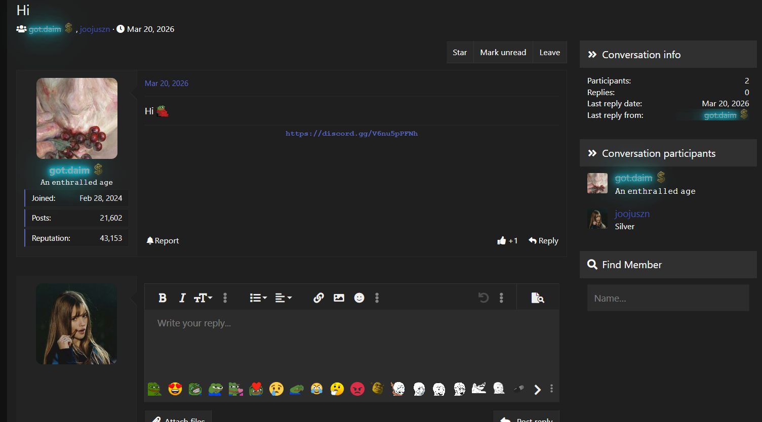762x422 pixels.
Task: Select Mark unread for this conversation
Action: pyautogui.click(x=503, y=53)
